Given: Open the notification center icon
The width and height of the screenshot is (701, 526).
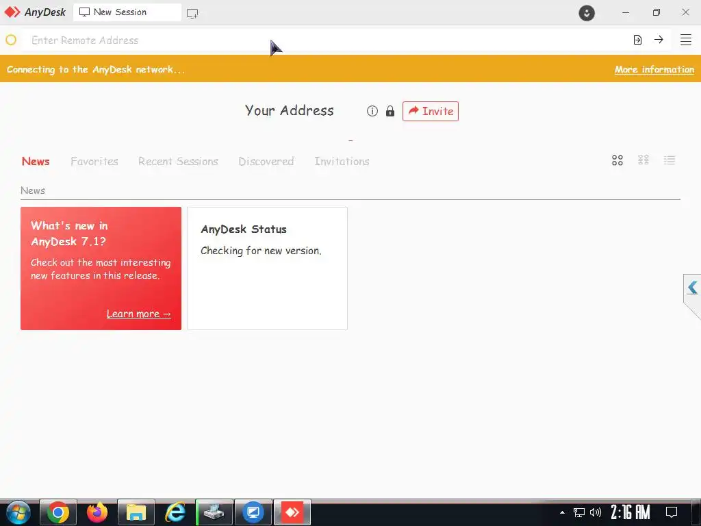Looking at the screenshot, I should tap(672, 512).
